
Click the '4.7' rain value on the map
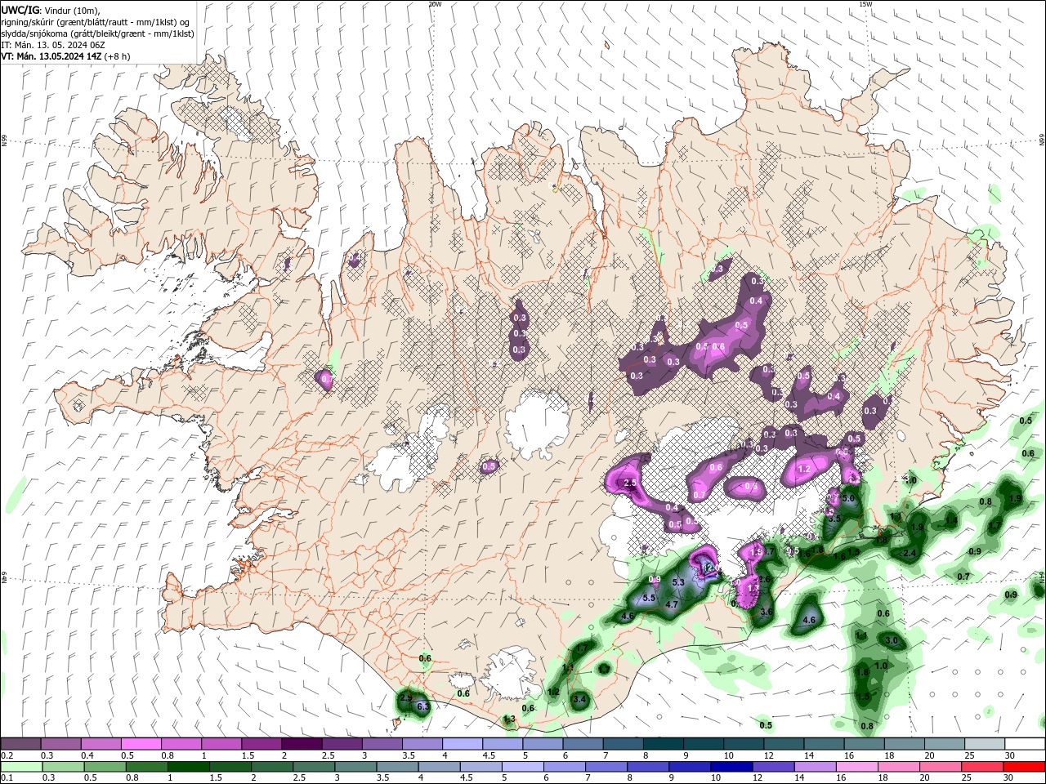point(672,604)
